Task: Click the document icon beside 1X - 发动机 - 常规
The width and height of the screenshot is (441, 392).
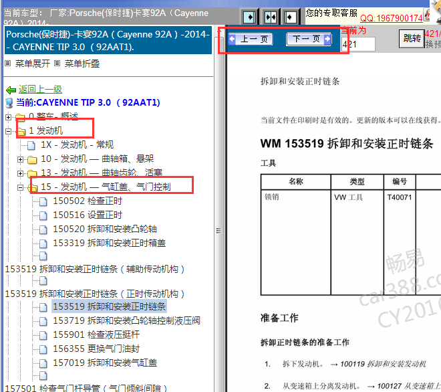Action: coord(31,146)
